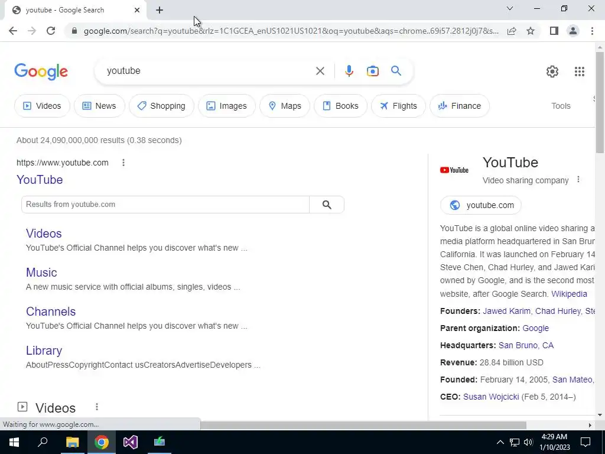Image resolution: width=605 pixels, height=454 pixels.
Task: Open the main YouTube result title
Action: pos(40,180)
